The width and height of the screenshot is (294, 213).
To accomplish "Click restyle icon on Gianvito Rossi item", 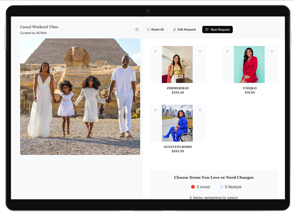I will (x=156, y=110).
